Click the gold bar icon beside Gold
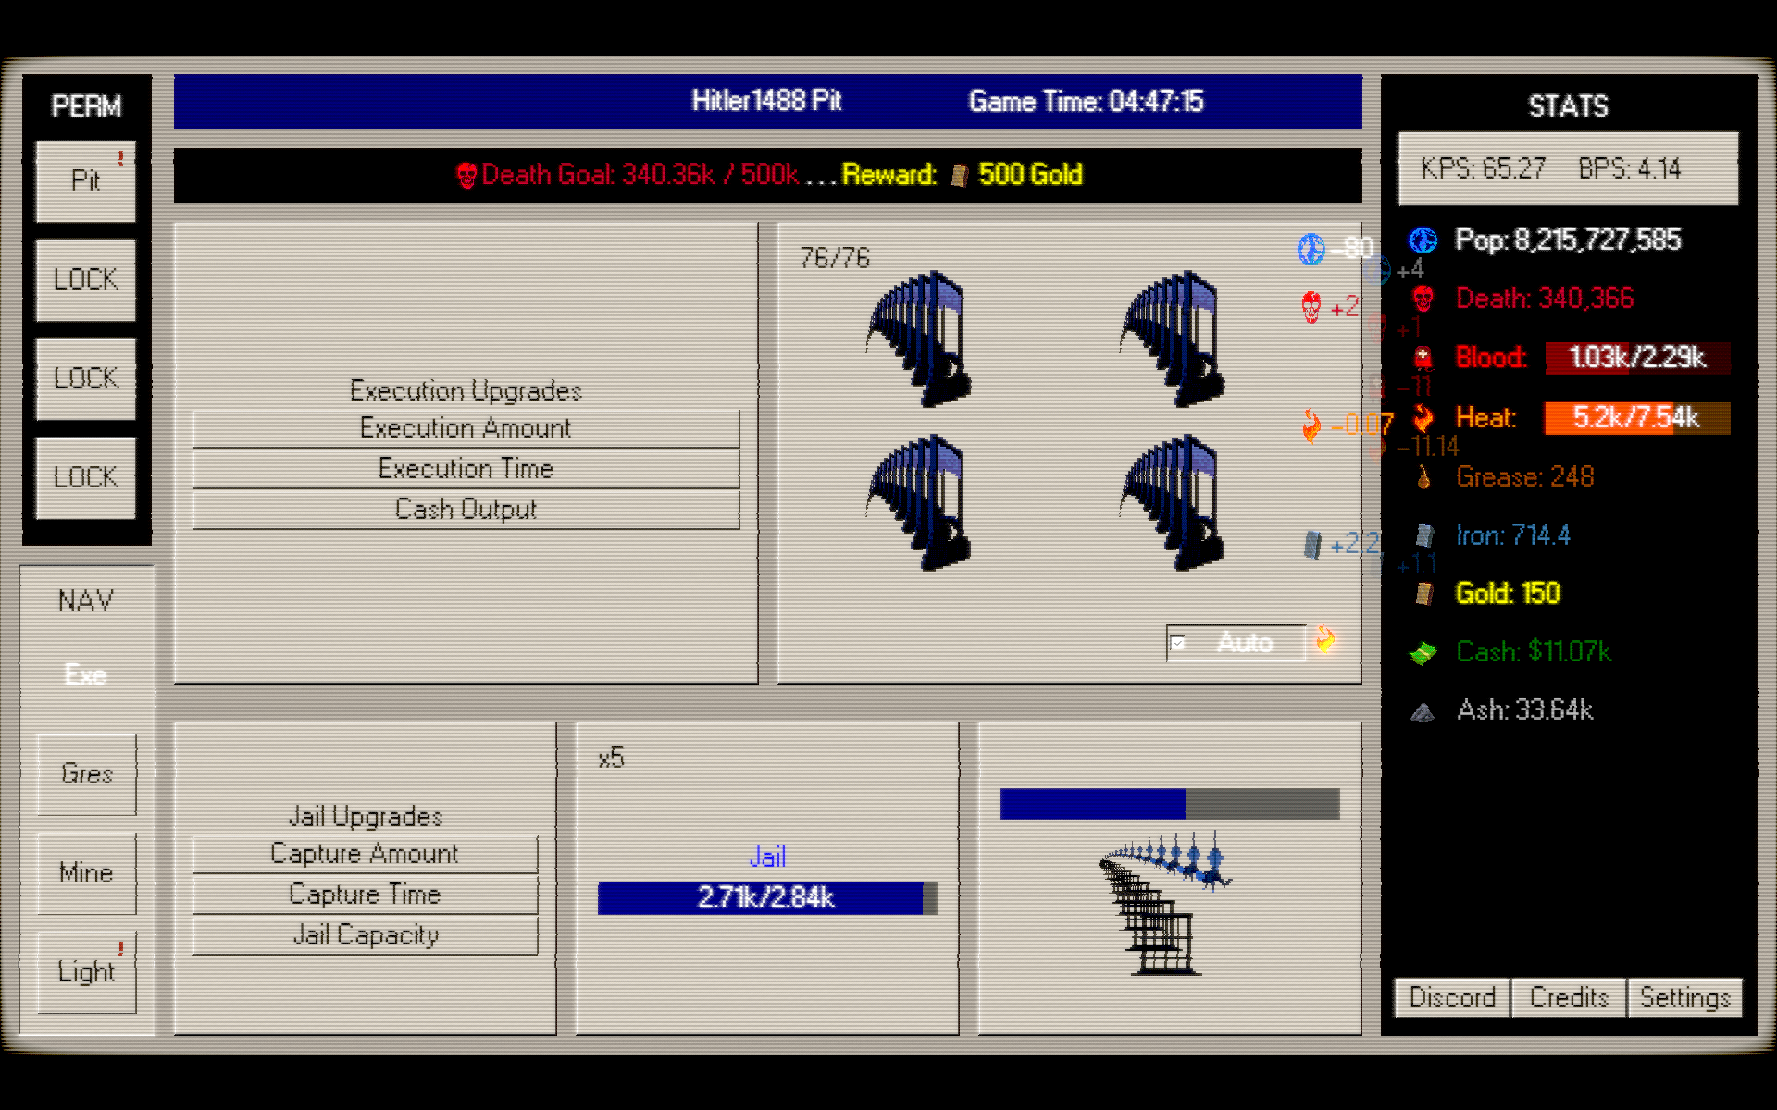 (x=1425, y=594)
